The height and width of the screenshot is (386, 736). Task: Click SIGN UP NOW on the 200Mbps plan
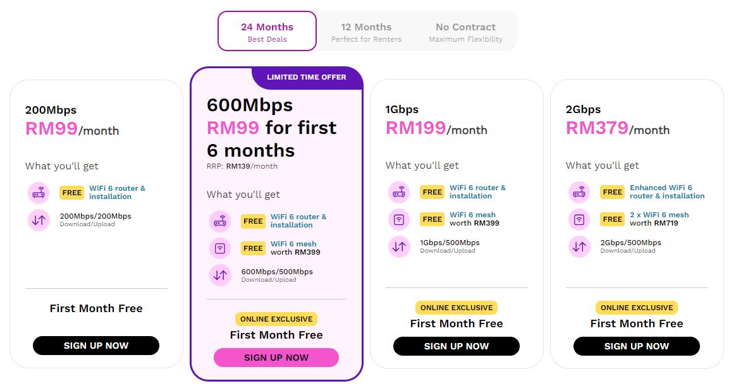pos(95,345)
